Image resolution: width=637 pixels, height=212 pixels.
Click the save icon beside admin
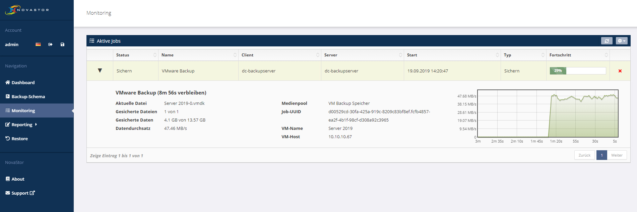[62, 44]
